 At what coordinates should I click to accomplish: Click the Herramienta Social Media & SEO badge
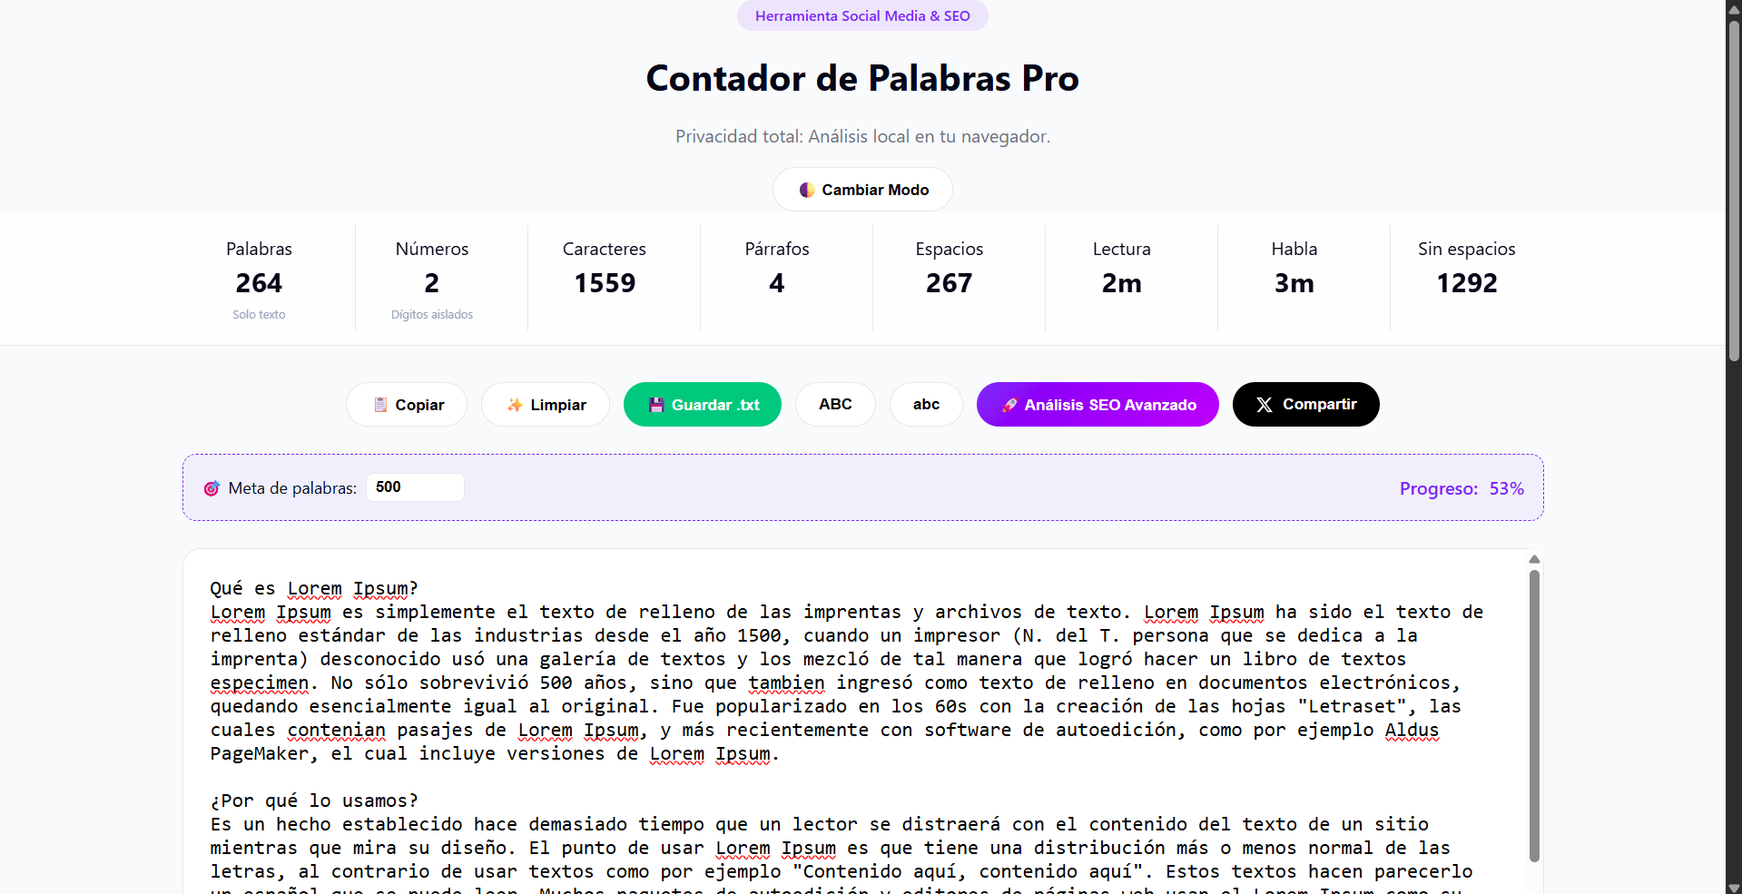point(861,15)
